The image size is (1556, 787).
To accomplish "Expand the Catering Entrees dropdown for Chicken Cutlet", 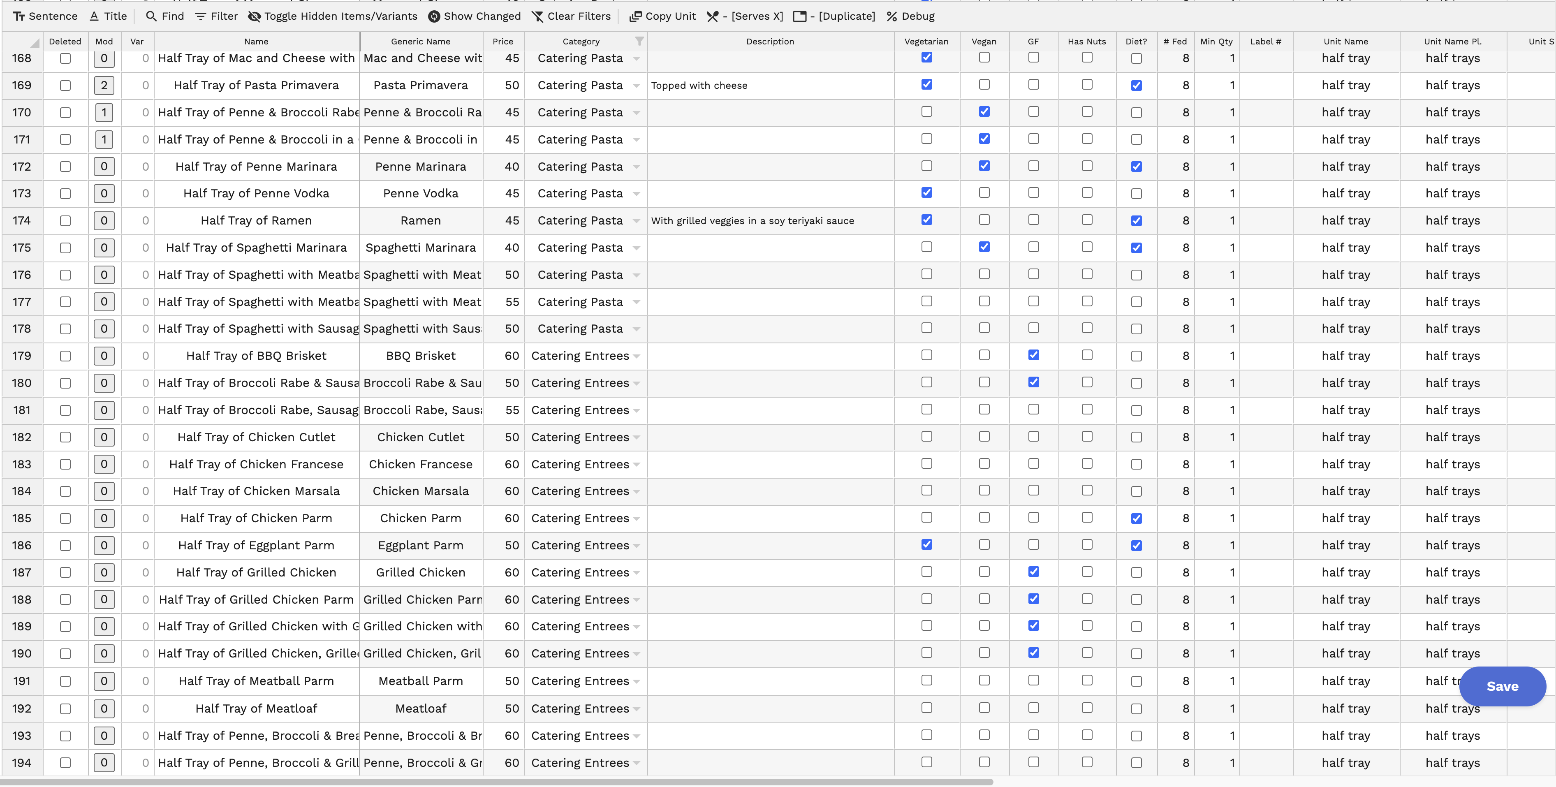I will pos(637,437).
